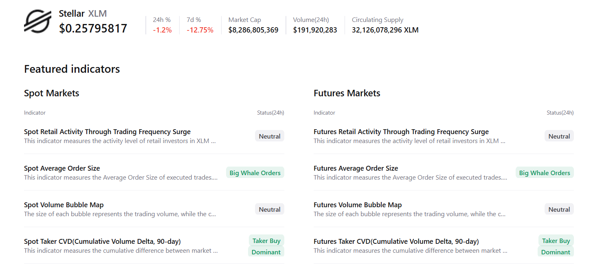The height and width of the screenshot is (269, 613).
Task: Click Taker Buy Dominant badge under Futures Markets
Action: tap(556, 246)
